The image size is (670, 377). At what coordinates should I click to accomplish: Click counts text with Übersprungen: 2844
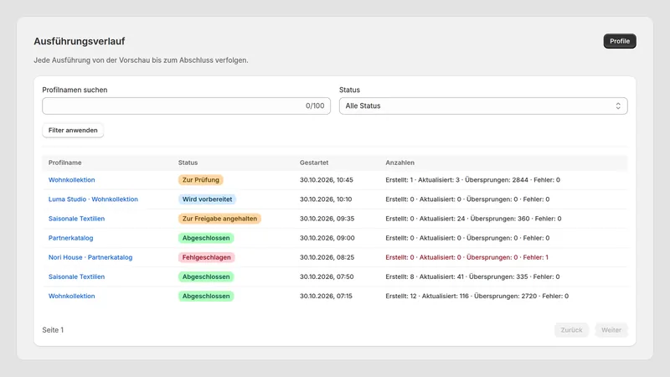point(472,180)
